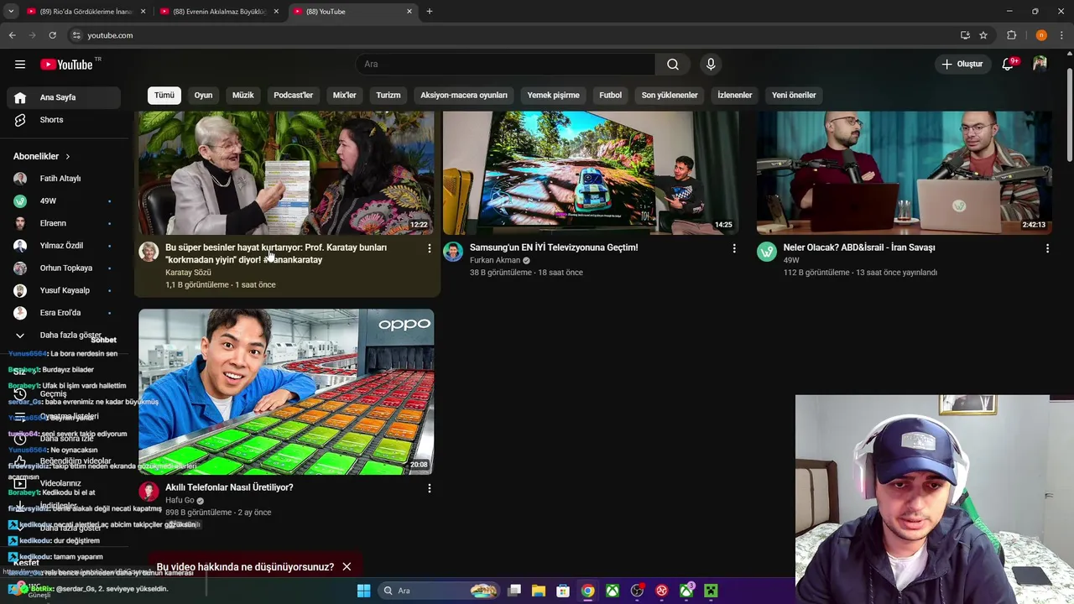Image resolution: width=1074 pixels, height=604 pixels.
Task: View site information icon in address bar
Action: 76,35
